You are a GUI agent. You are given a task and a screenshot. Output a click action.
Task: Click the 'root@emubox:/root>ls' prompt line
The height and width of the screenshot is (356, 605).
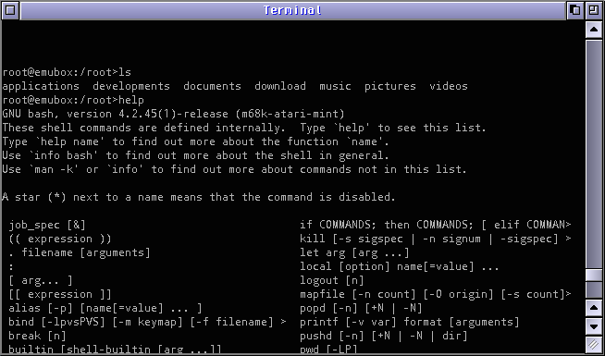67,72
